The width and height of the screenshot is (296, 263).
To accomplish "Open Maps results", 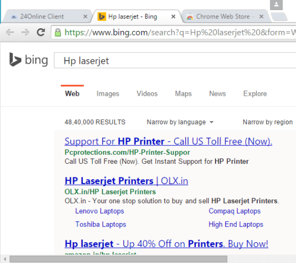I will coord(183,93).
